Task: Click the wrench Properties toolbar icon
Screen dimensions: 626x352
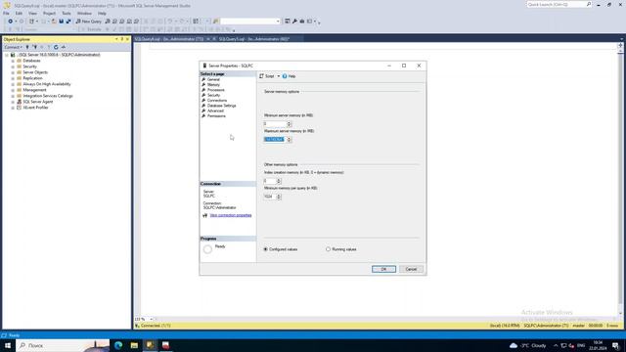Action: [x=294, y=22]
